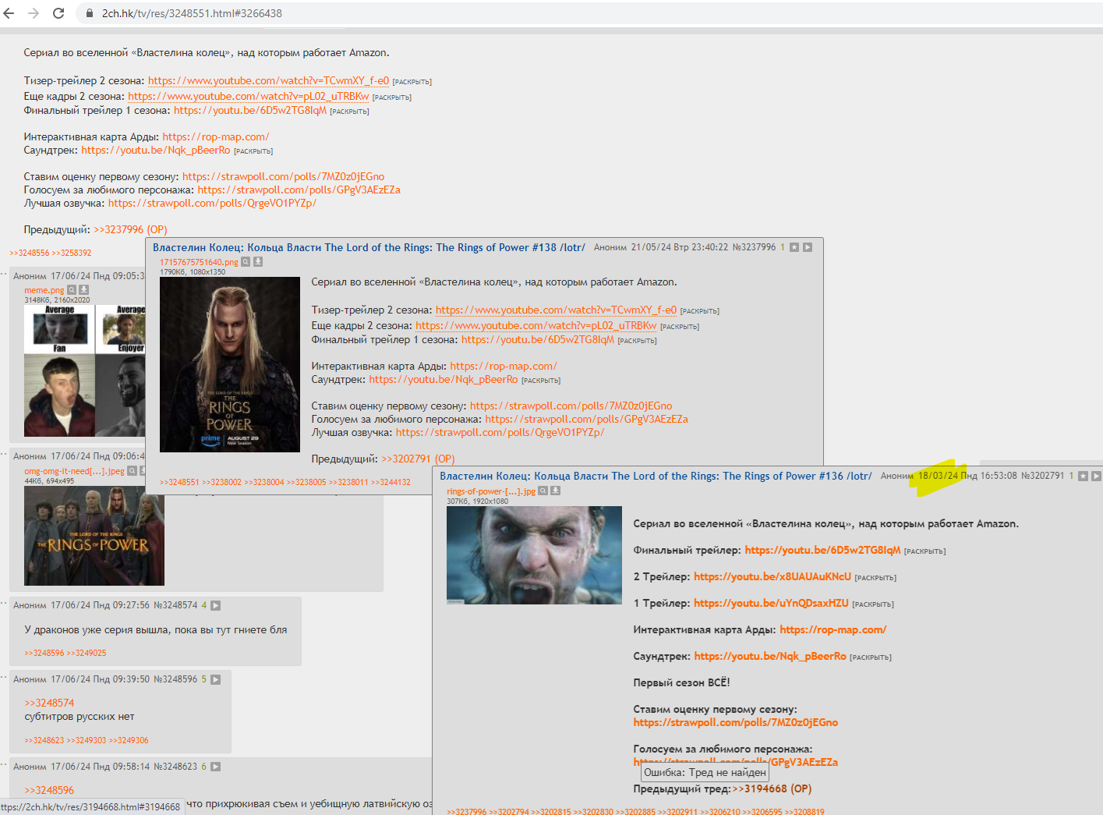
Task: Follow reply link >>3238002 in the #138 preview
Action: point(222,482)
